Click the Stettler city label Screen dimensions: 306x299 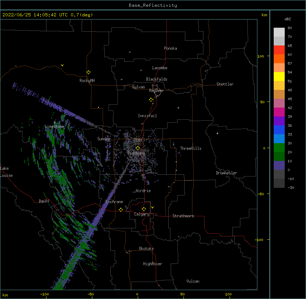[x=225, y=84]
